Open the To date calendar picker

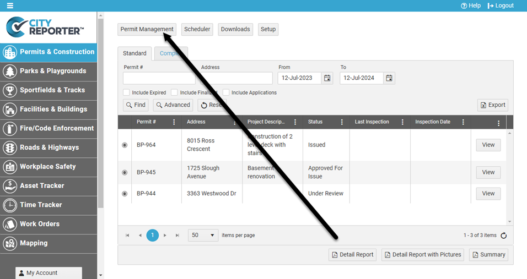[x=389, y=78]
